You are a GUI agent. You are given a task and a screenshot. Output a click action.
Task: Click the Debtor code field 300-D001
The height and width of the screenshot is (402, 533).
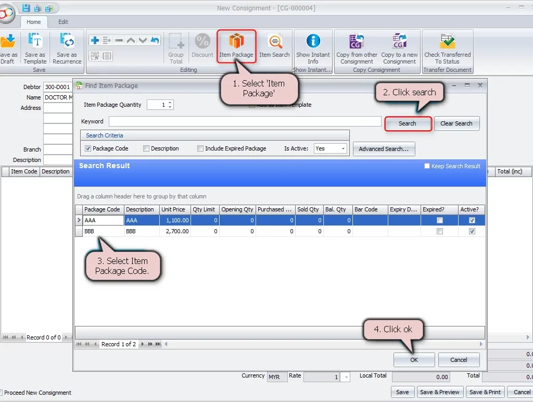(x=57, y=87)
